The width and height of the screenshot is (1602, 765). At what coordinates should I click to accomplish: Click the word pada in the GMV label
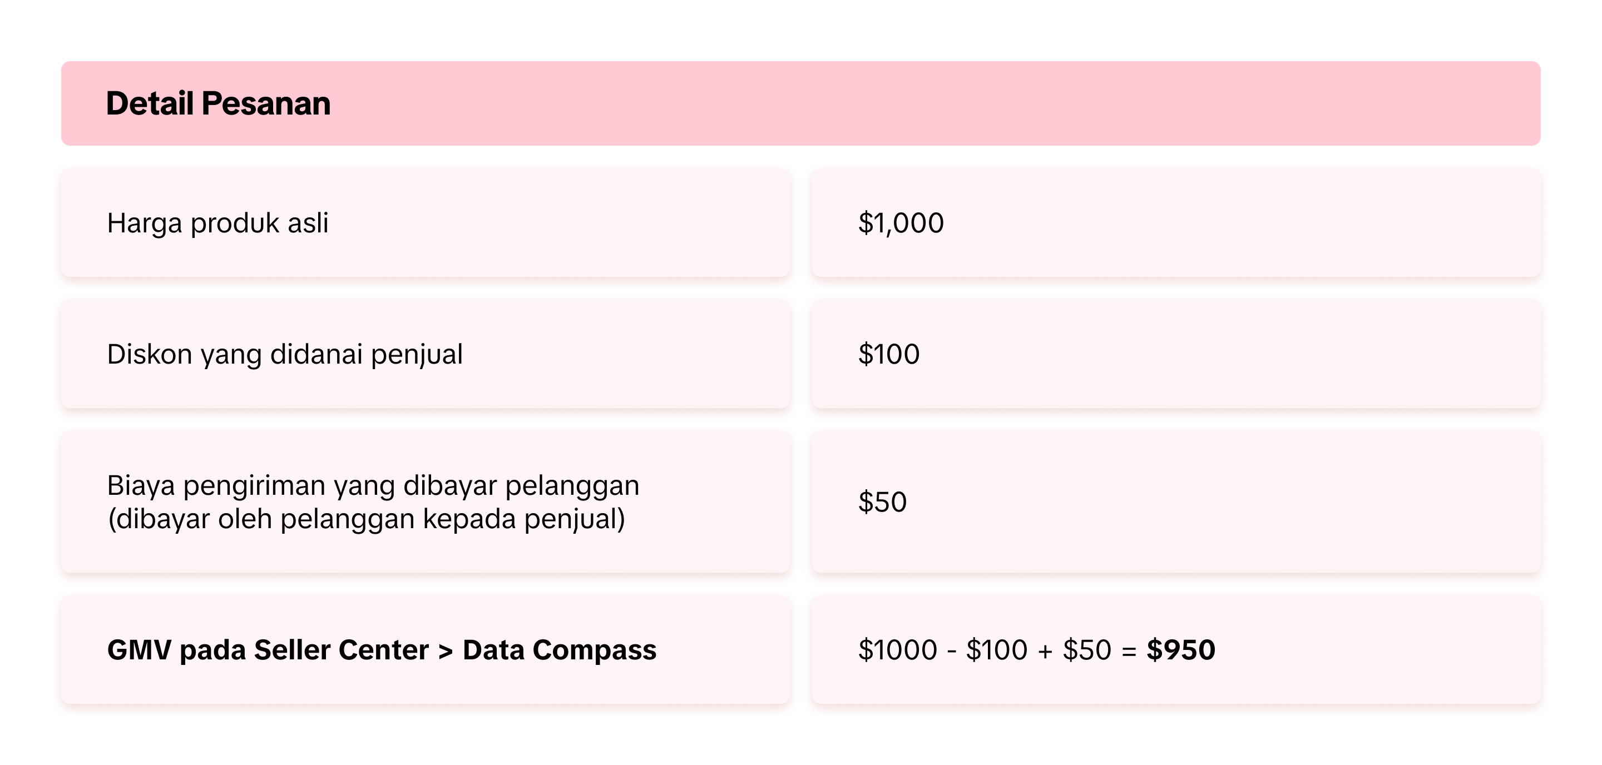[212, 650]
